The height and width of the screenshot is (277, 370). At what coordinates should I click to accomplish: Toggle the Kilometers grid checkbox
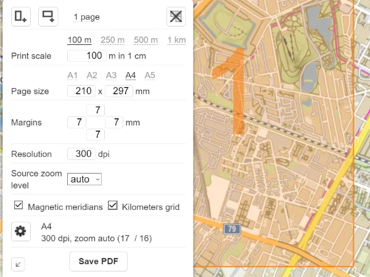click(x=112, y=206)
